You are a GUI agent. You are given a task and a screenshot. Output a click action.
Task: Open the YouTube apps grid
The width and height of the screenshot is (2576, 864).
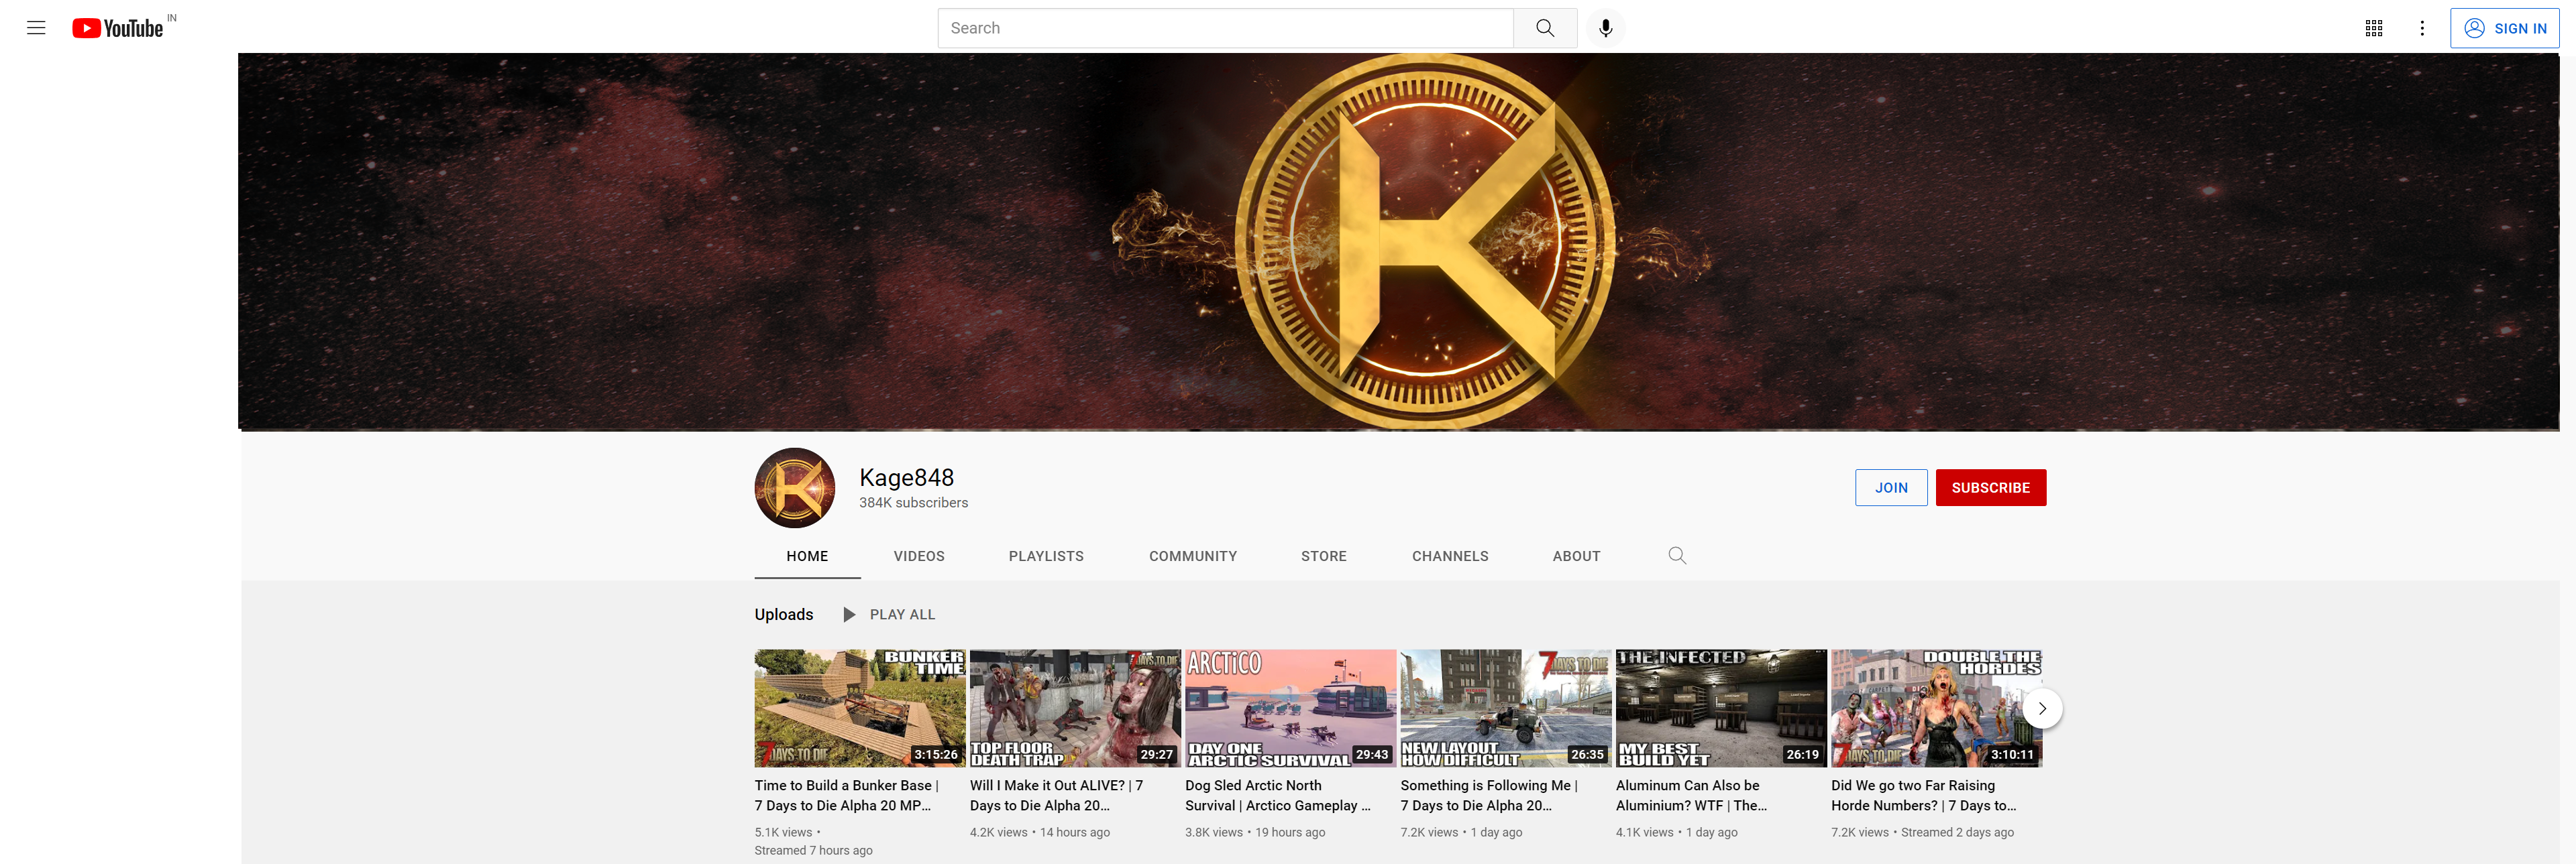pos(2374,28)
